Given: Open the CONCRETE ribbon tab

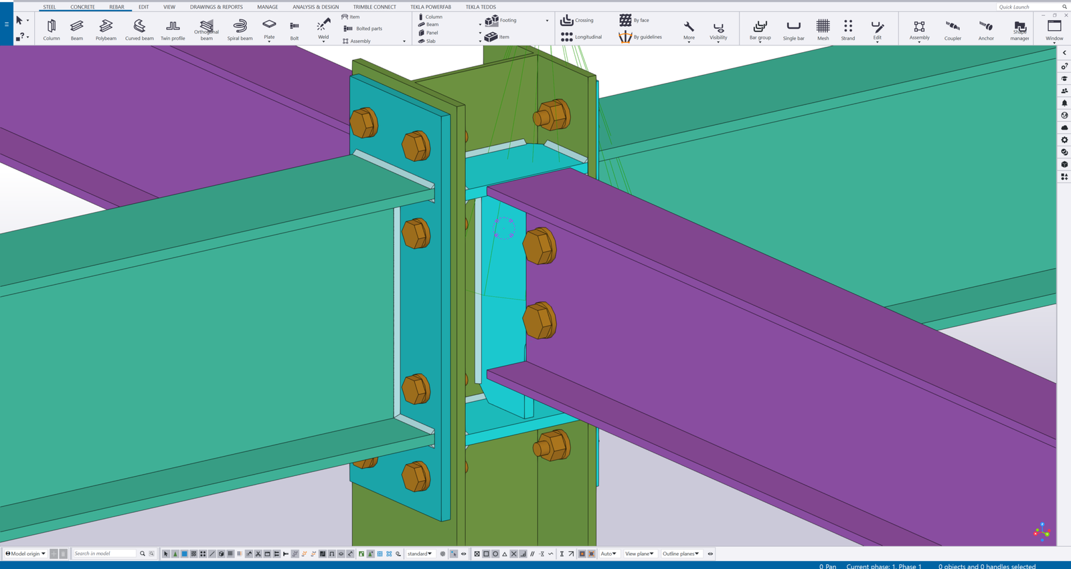Looking at the screenshot, I should point(83,7).
